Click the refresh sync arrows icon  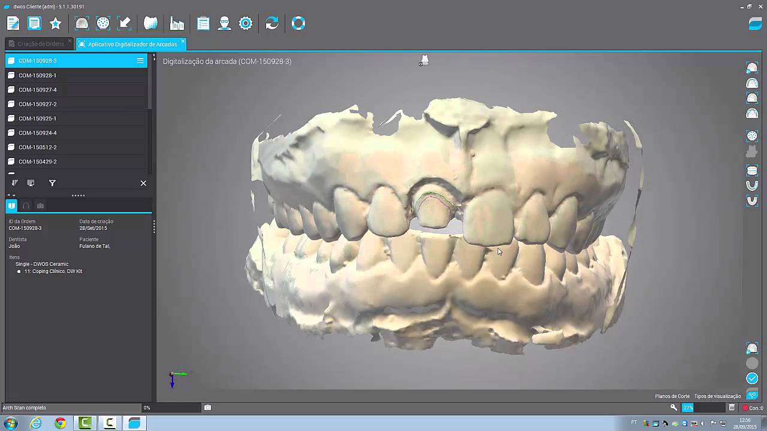click(272, 23)
